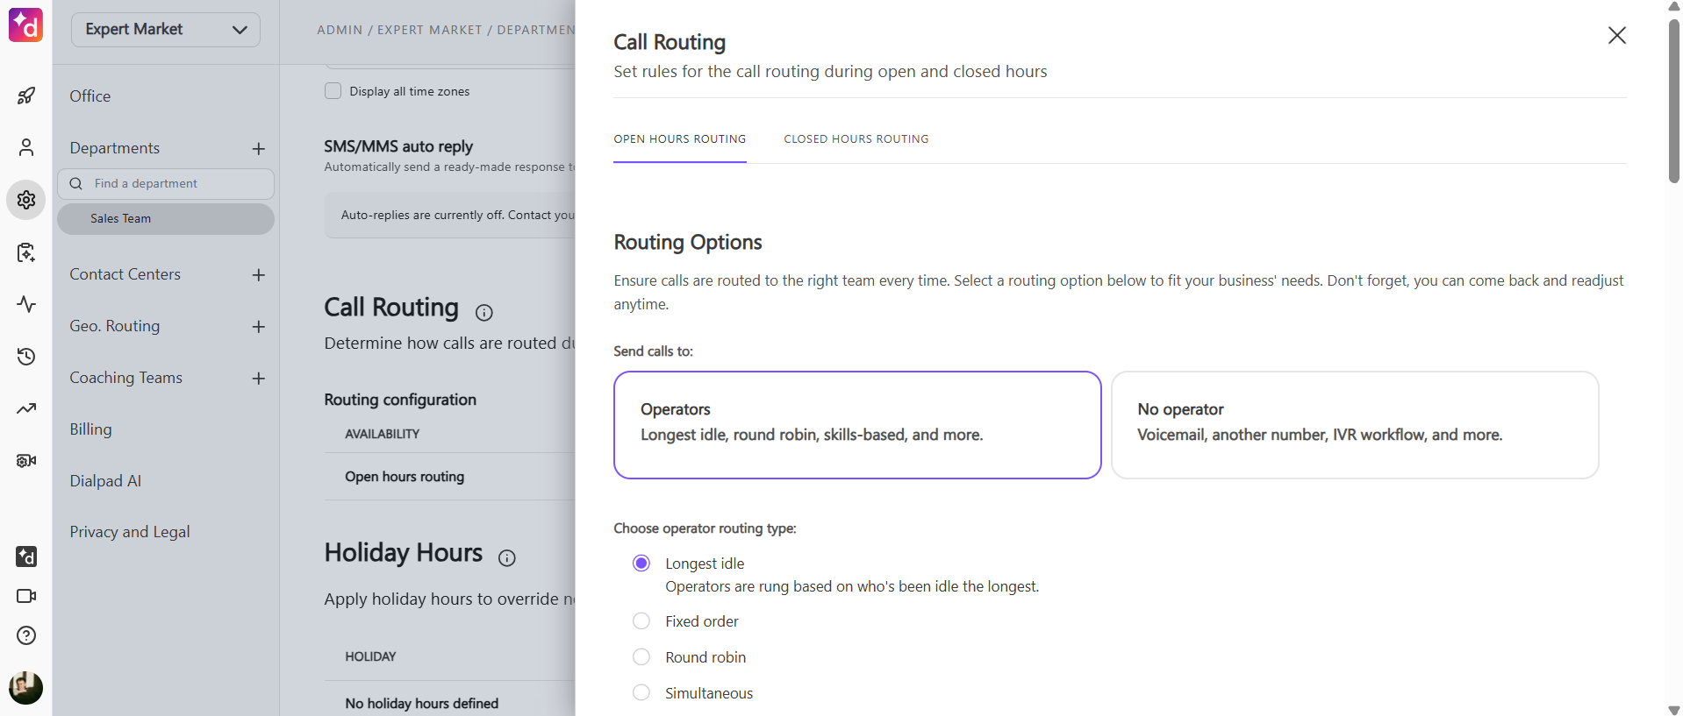Select Round robin routing type
1683x716 pixels.
coord(641,656)
